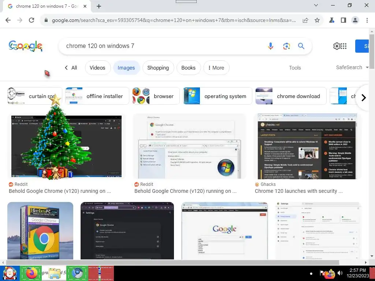Click the address bar URL
The height and width of the screenshot is (281, 375).
[174, 20]
